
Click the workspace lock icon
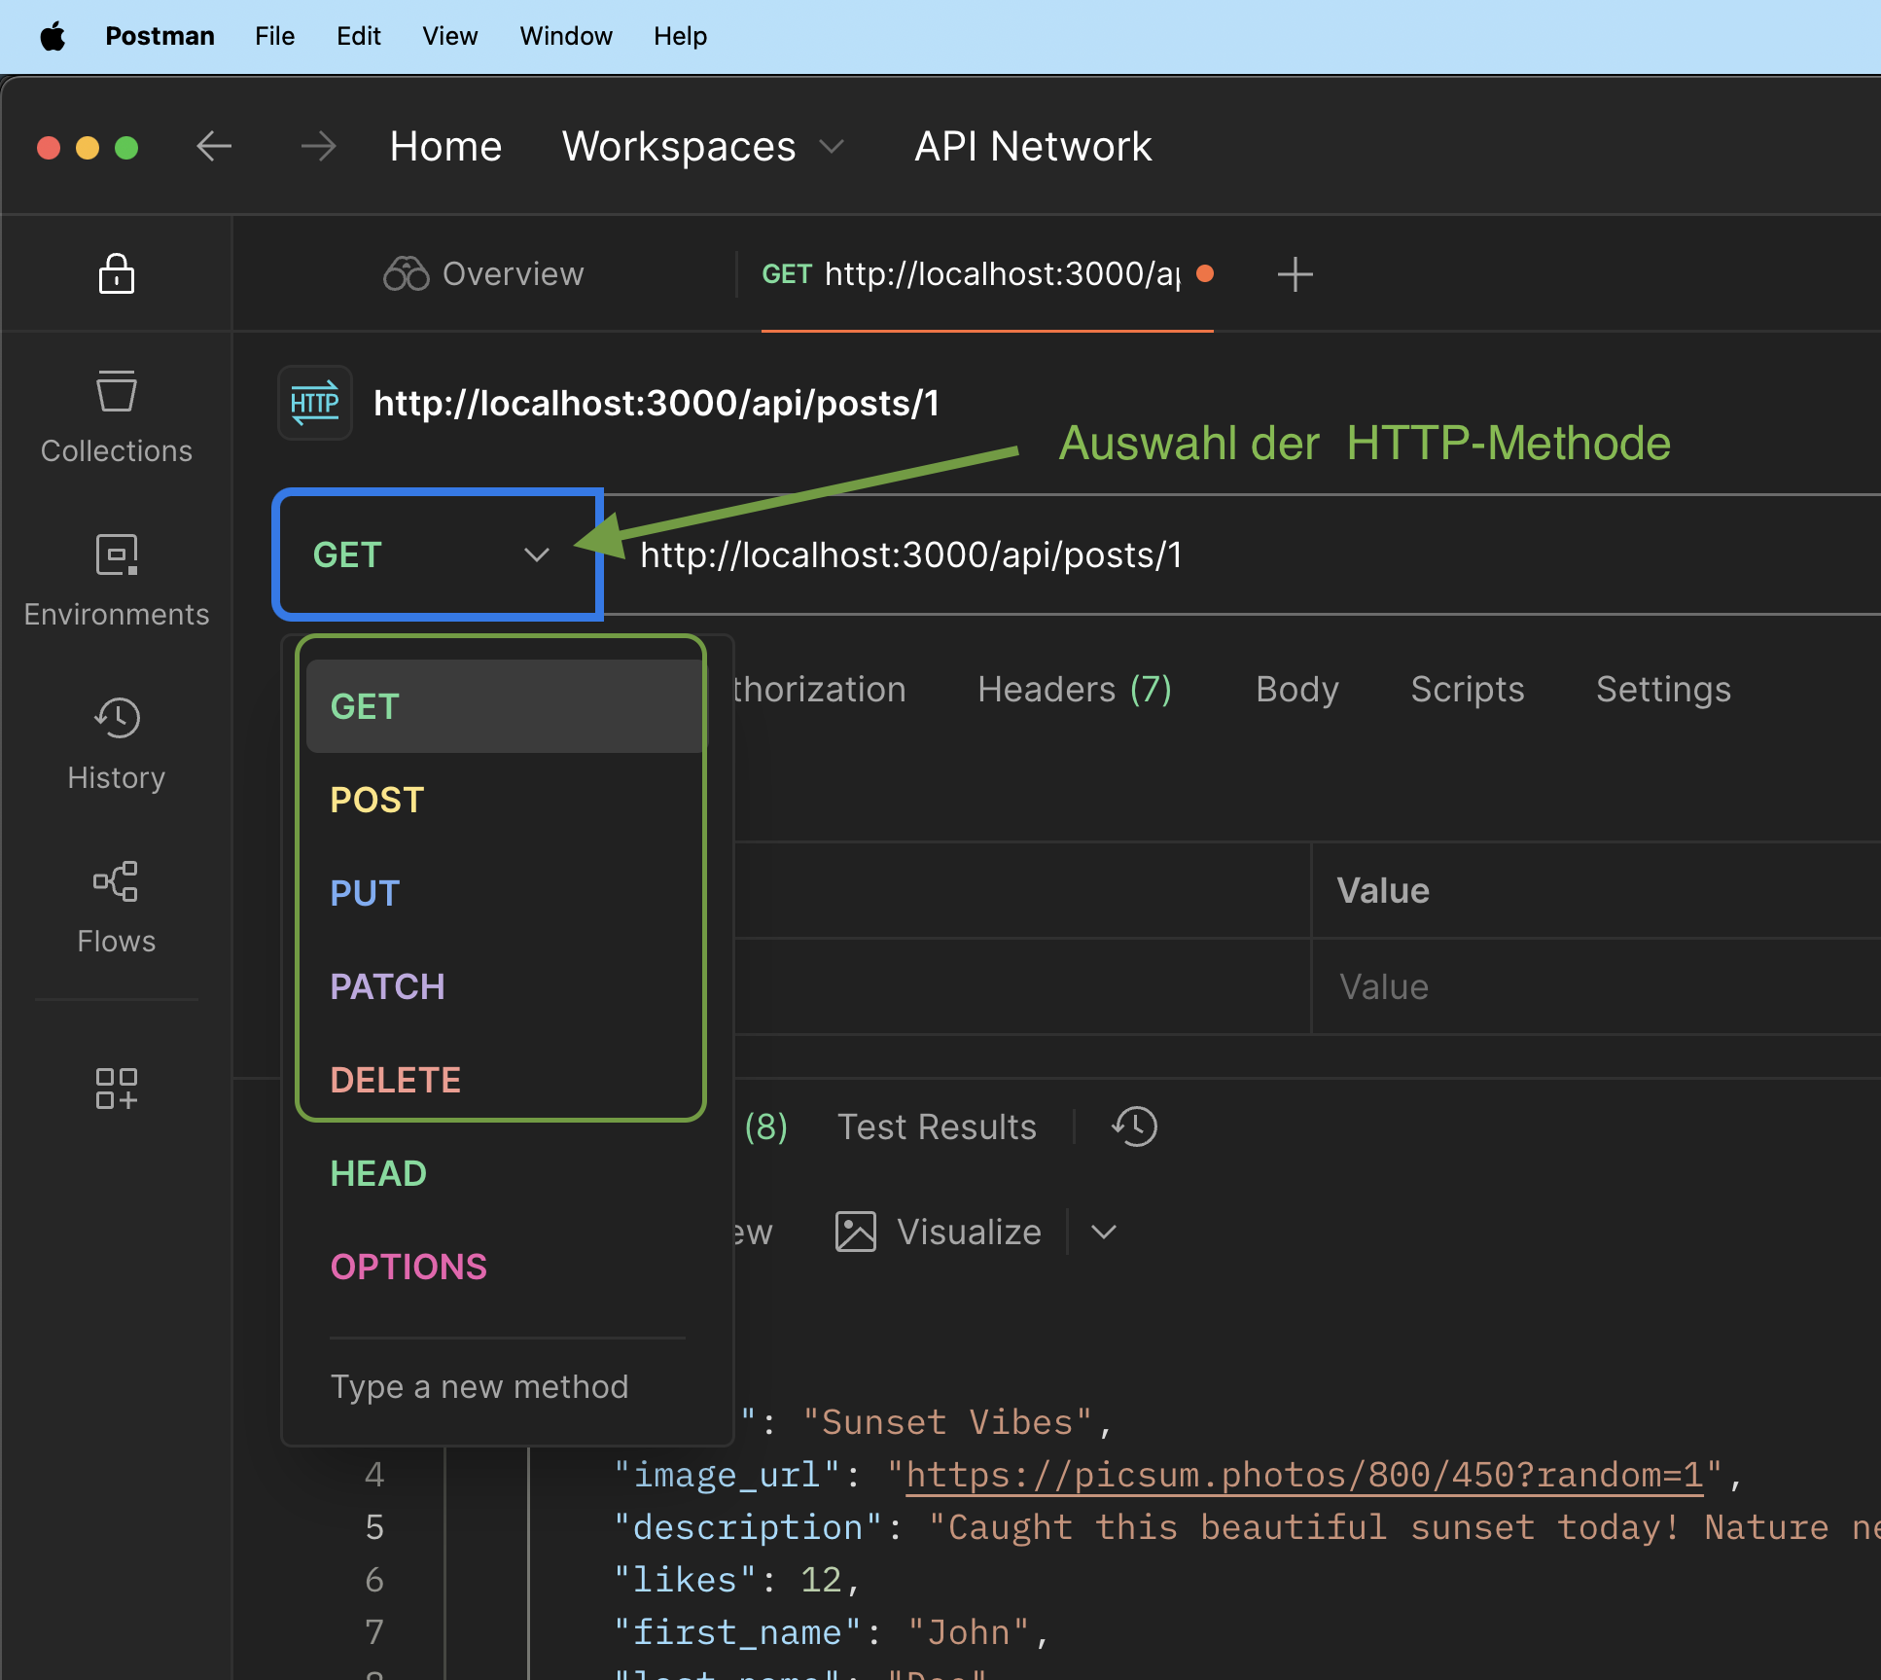[x=116, y=273]
